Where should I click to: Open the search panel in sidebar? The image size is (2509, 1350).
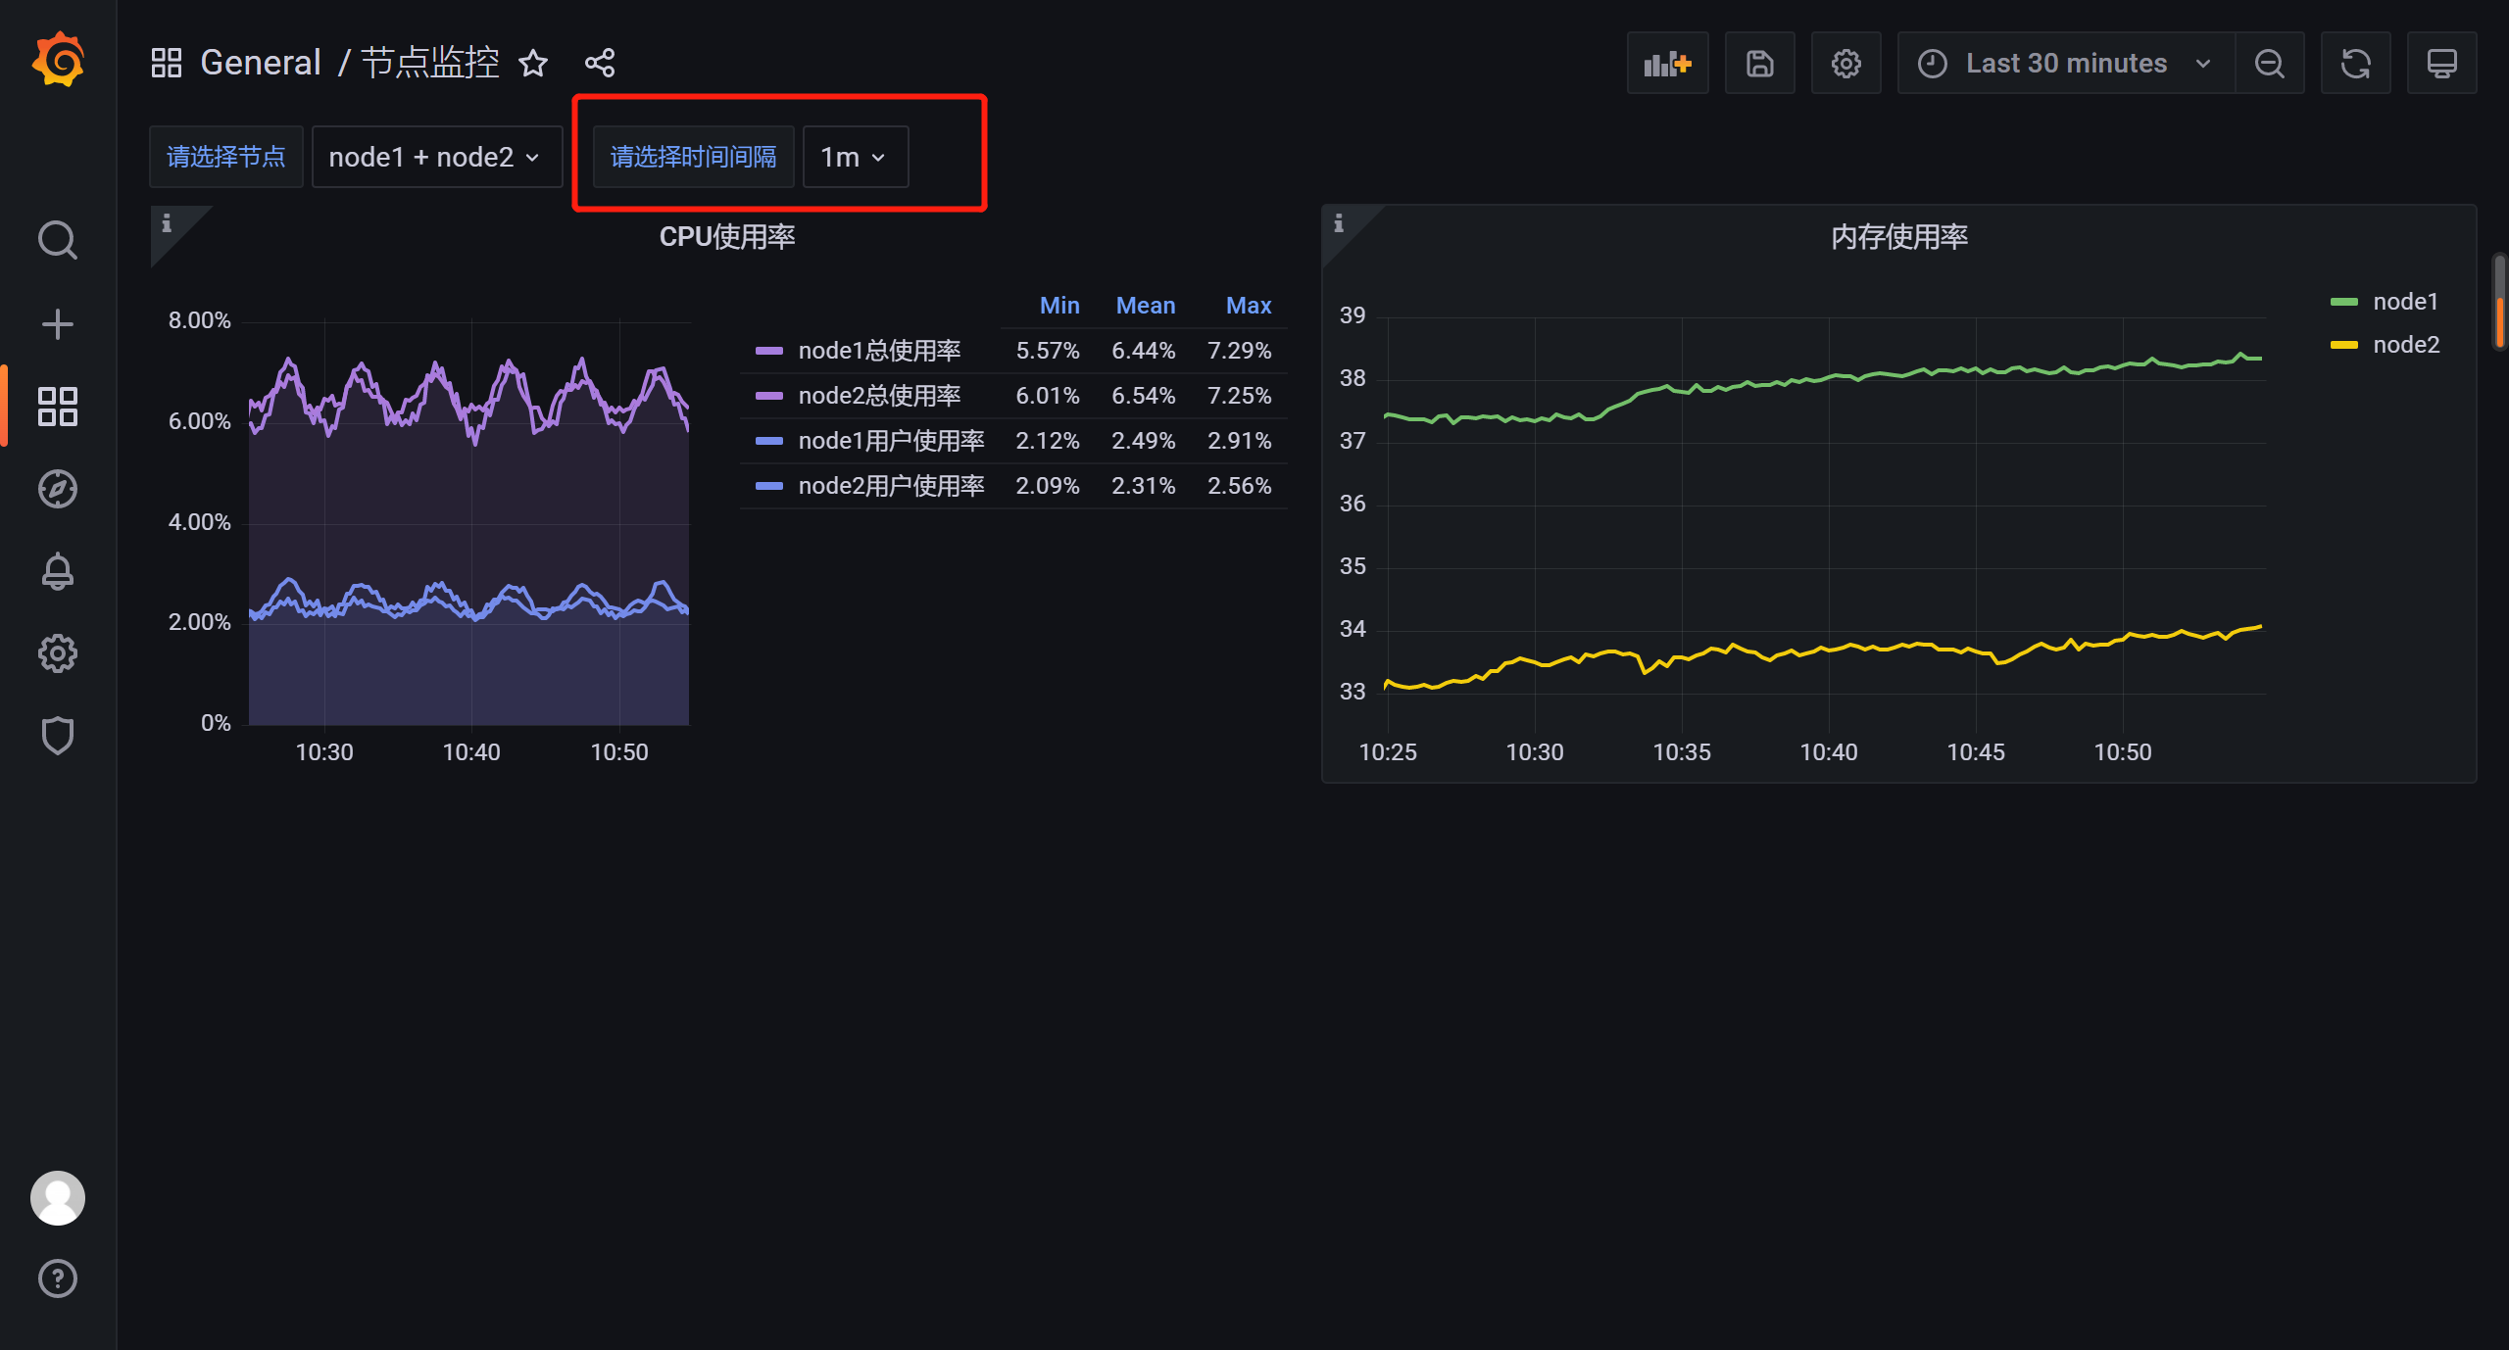click(57, 239)
